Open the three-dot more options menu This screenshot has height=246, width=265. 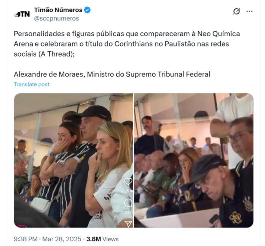(249, 11)
